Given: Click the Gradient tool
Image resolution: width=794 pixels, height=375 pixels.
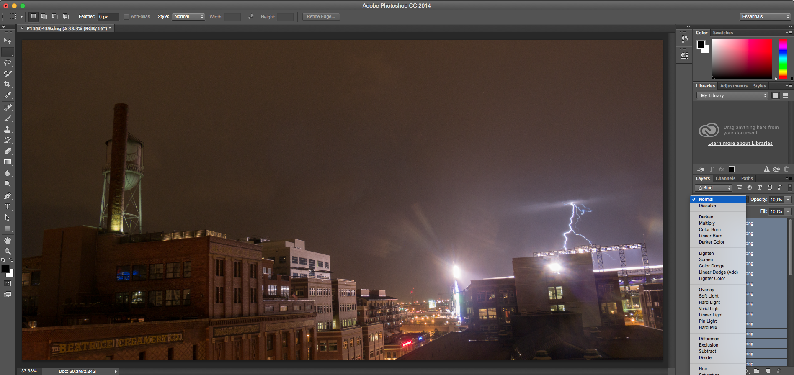Looking at the screenshot, I should tap(8, 162).
